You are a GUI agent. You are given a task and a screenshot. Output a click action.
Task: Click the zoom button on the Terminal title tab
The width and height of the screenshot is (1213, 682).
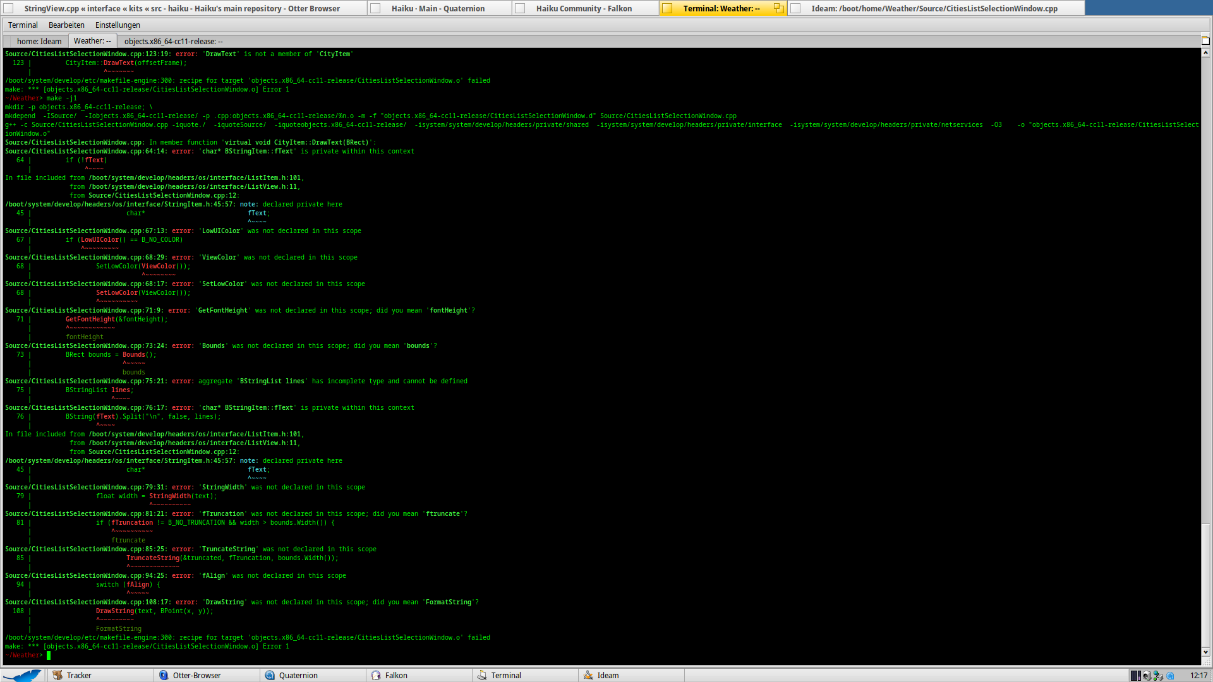[778, 8]
